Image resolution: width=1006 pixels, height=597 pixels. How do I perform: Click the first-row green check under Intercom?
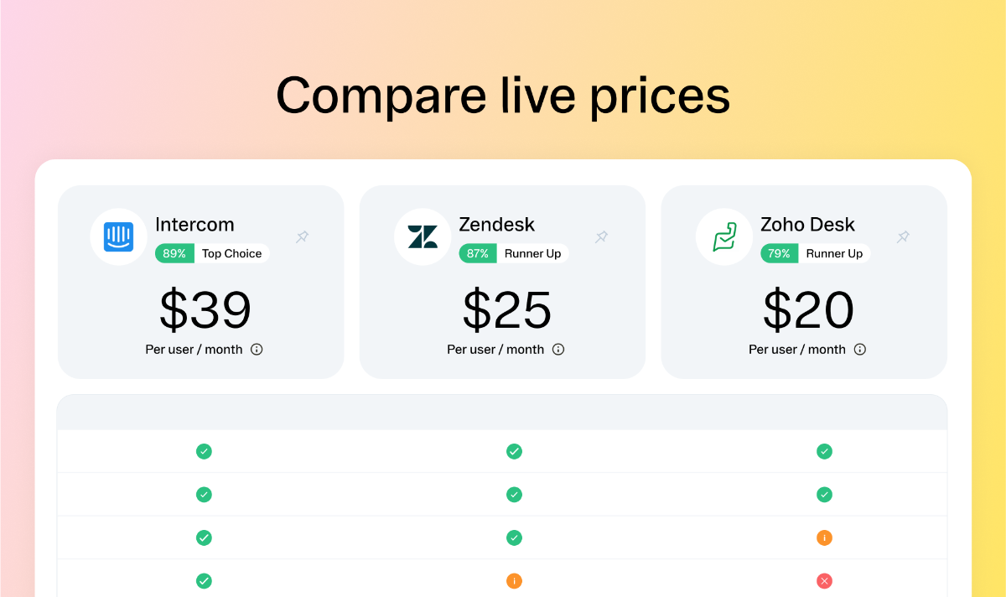click(x=204, y=451)
